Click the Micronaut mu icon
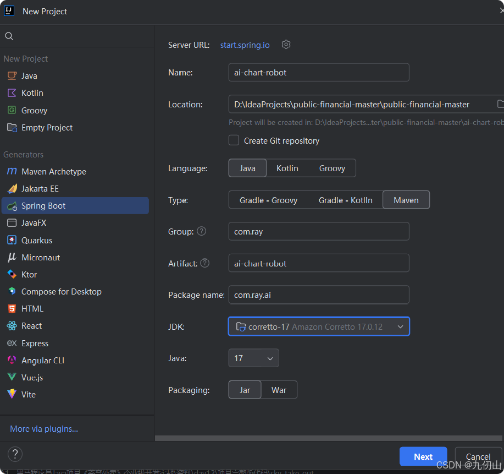This screenshot has height=474, width=504. click(x=12, y=257)
